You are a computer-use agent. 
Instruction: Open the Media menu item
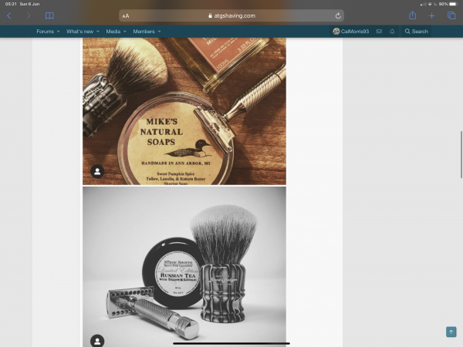click(113, 32)
